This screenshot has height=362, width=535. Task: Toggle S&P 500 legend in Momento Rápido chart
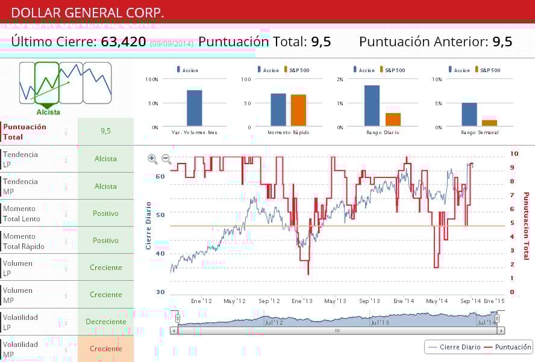click(297, 70)
